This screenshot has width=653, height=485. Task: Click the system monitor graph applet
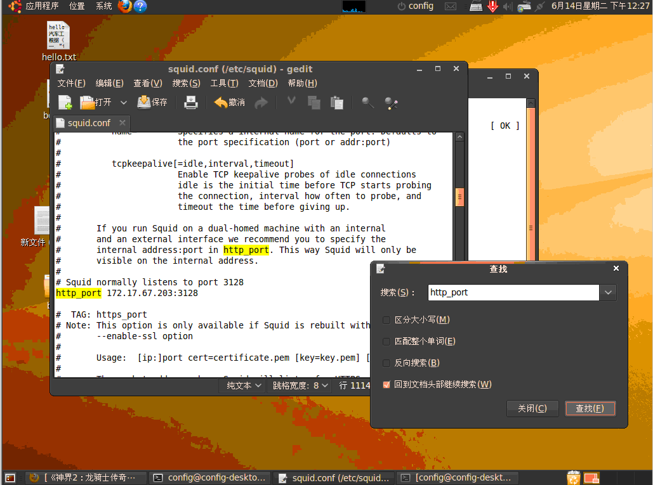click(x=354, y=6)
